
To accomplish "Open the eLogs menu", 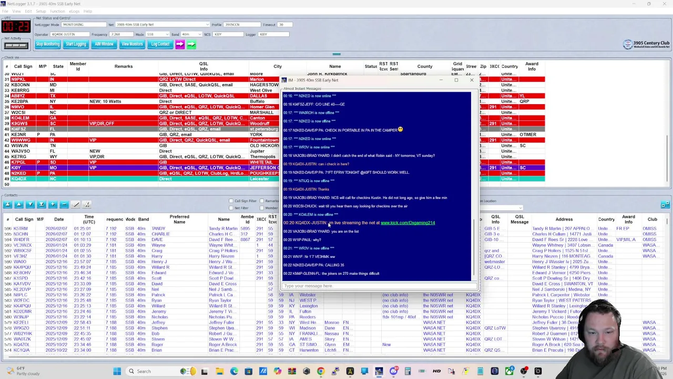I will pos(74,11).
